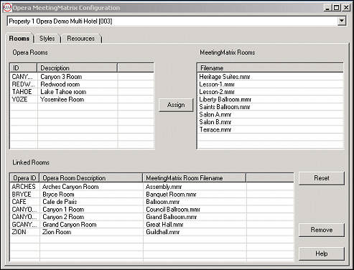The width and height of the screenshot is (354, 270).
Task: Switch to the Styles tab
Action: [47, 39]
